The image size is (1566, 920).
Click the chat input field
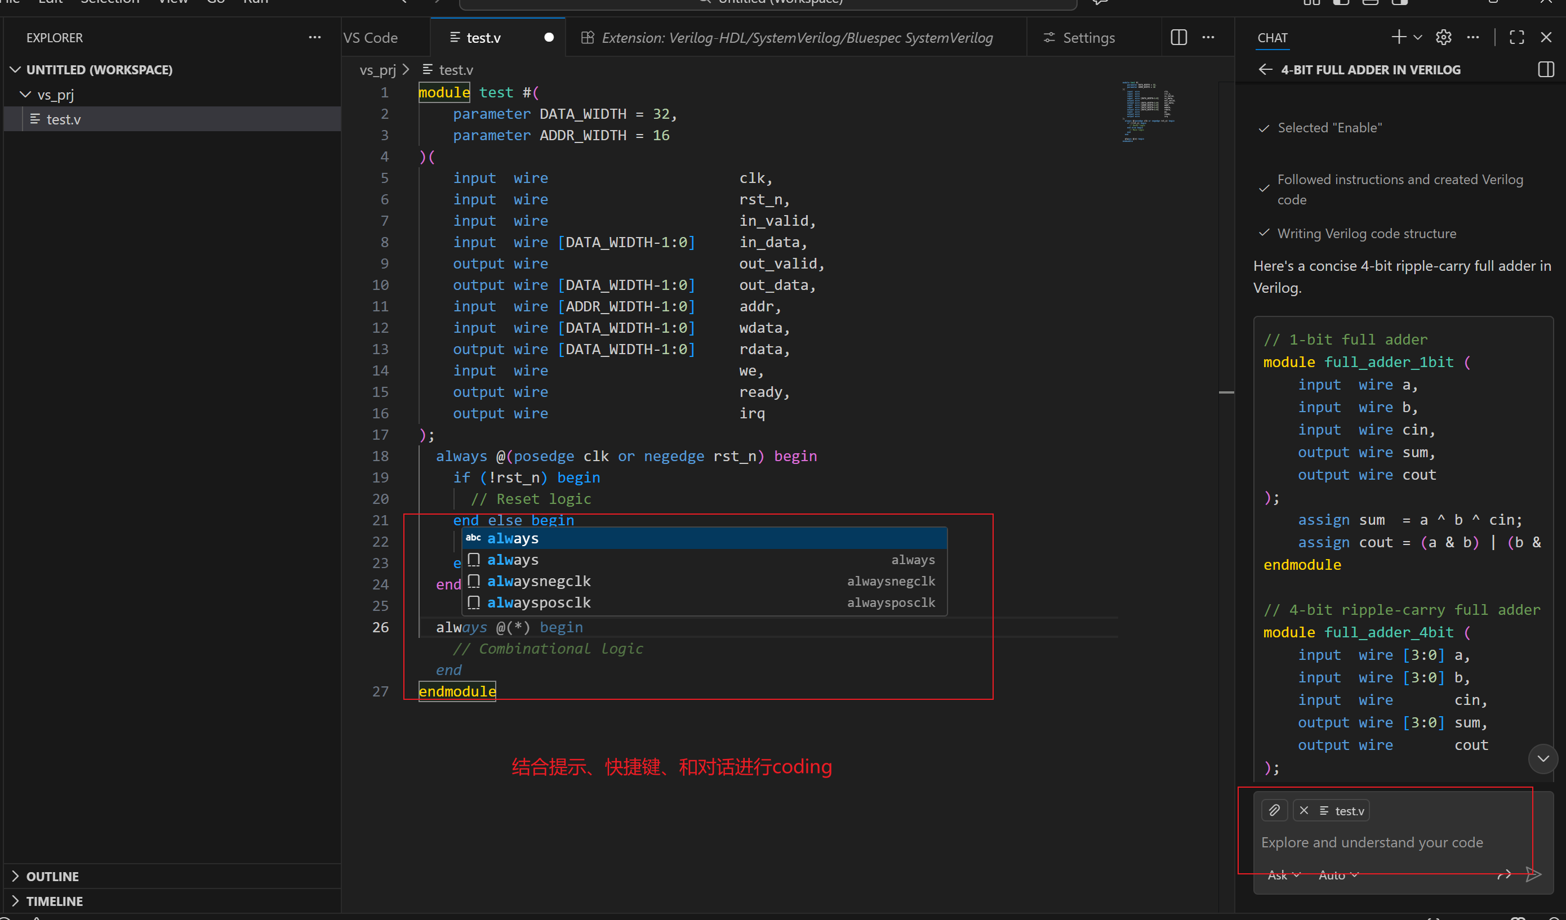click(1372, 842)
